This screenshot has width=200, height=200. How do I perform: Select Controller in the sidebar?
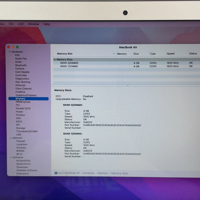click(x=21, y=75)
